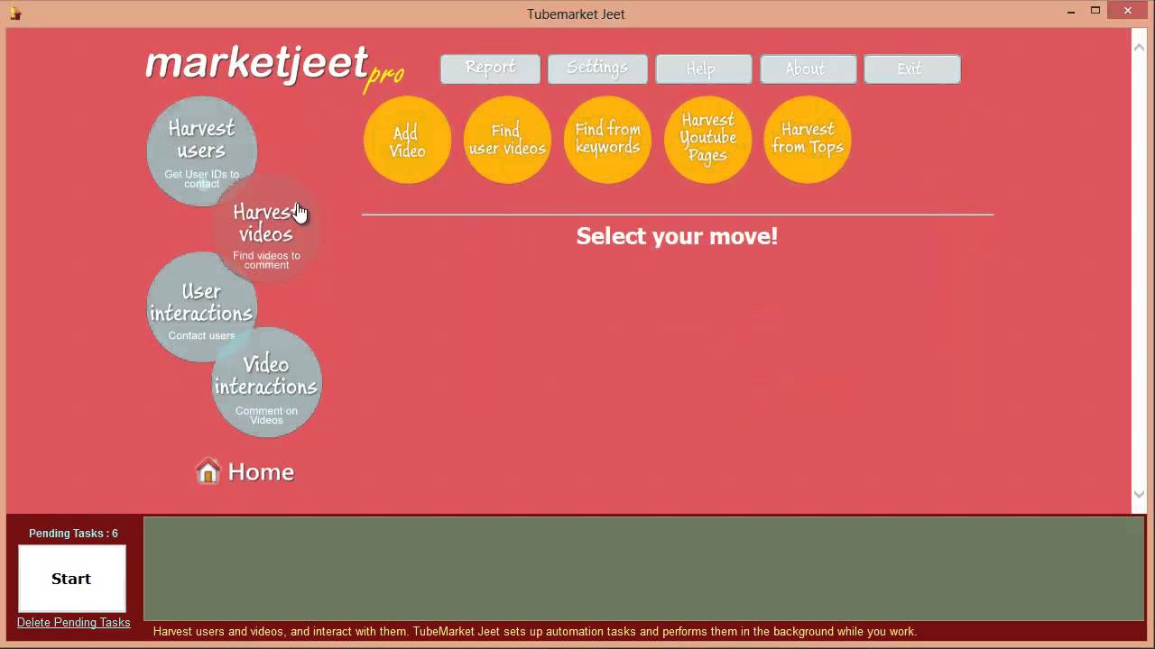Click the marketjeet pro logo
Image resolution: width=1155 pixels, height=649 pixels.
tap(274, 68)
